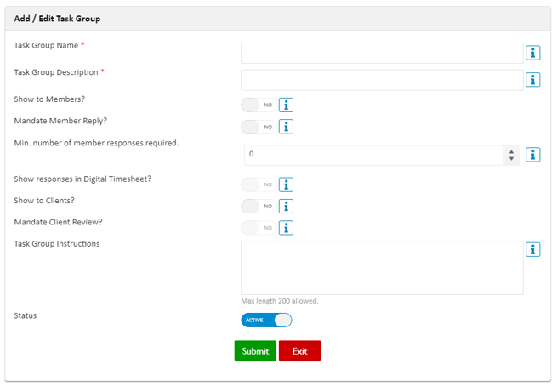Screen dimensions: 557x386
Task: Increase min member responses with up arrow
Action: (x=511, y=151)
